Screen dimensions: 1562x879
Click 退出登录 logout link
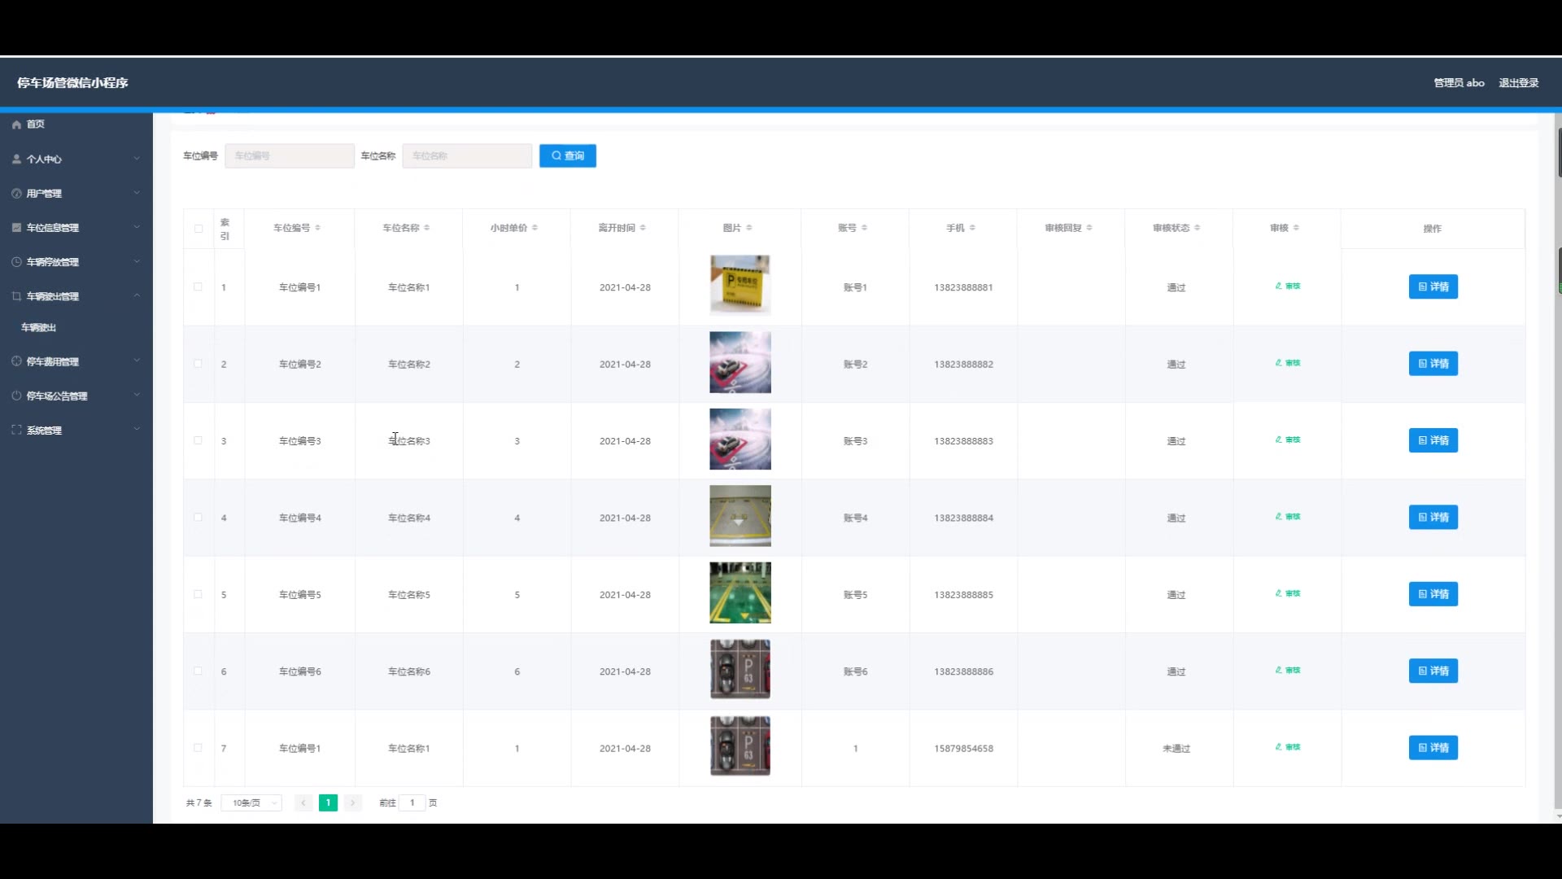[1518, 83]
